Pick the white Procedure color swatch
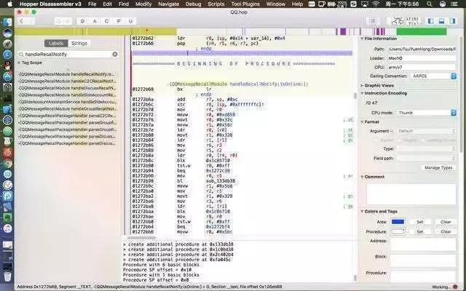Image resolution: width=466 pixels, height=291 pixels. (x=398, y=231)
